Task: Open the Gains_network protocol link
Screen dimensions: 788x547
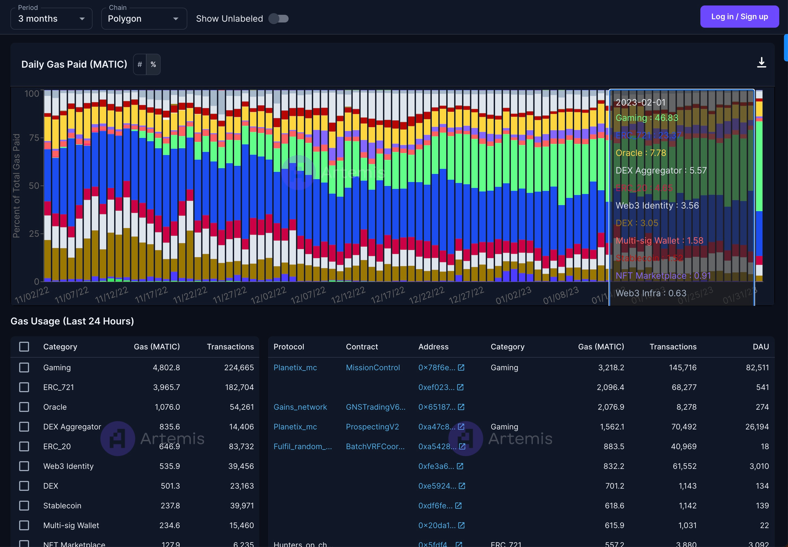Action: [300, 407]
